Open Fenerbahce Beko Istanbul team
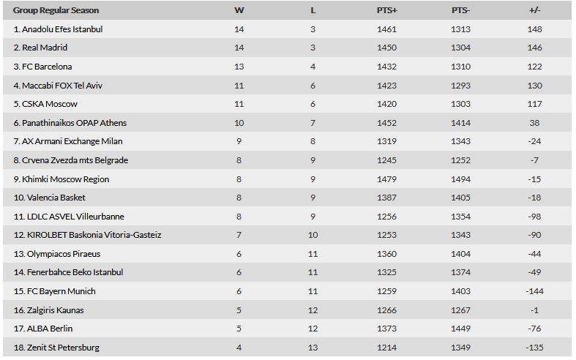The width and height of the screenshot is (576, 360). click(x=75, y=272)
